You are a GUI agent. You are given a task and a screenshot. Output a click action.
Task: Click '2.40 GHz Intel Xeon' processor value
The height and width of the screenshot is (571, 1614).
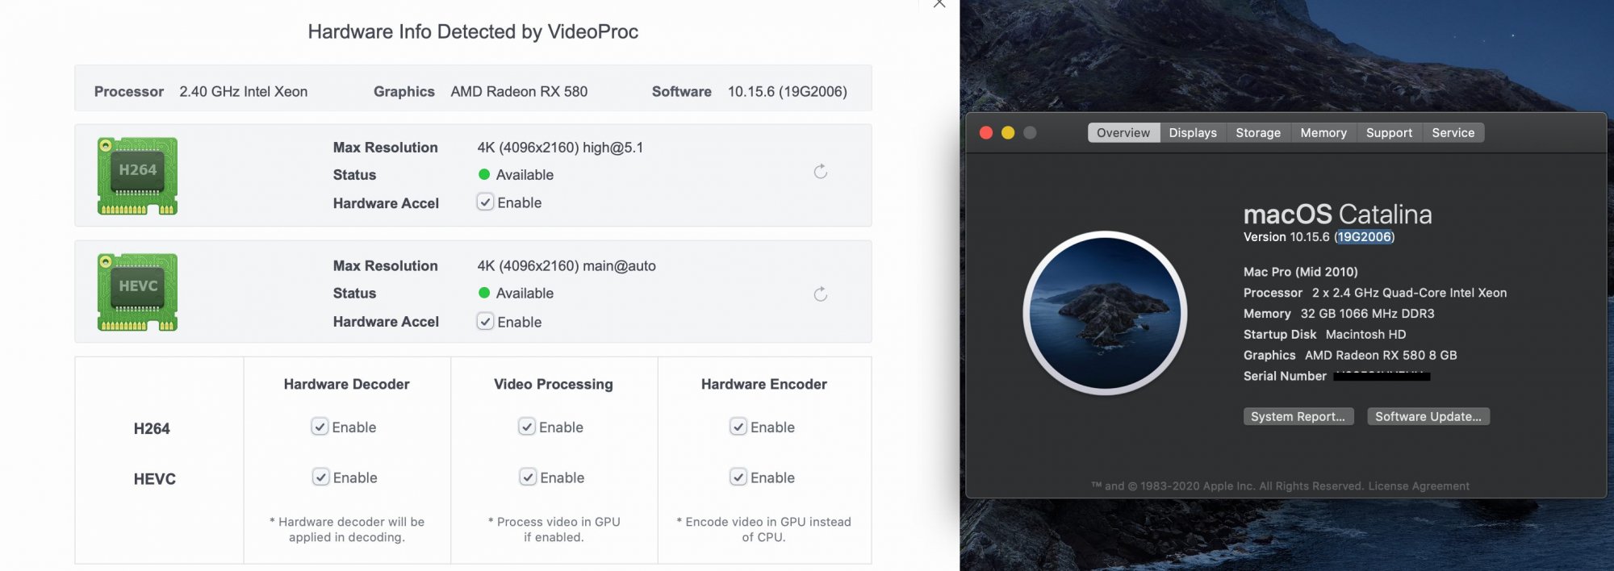[x=243, y=91]
